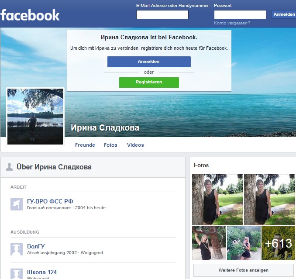The image size is (296, 279).
Task: Focus the E-Mail-Adresse oder Handynummer field
Action: pyautogui.click(x=162, y=14)
